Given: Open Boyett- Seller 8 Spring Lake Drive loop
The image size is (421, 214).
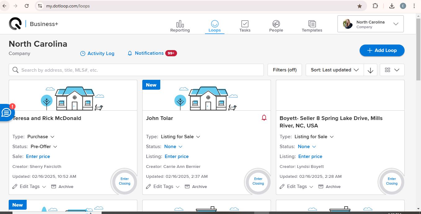Looking at the screenshot, I should pos(331,122).
